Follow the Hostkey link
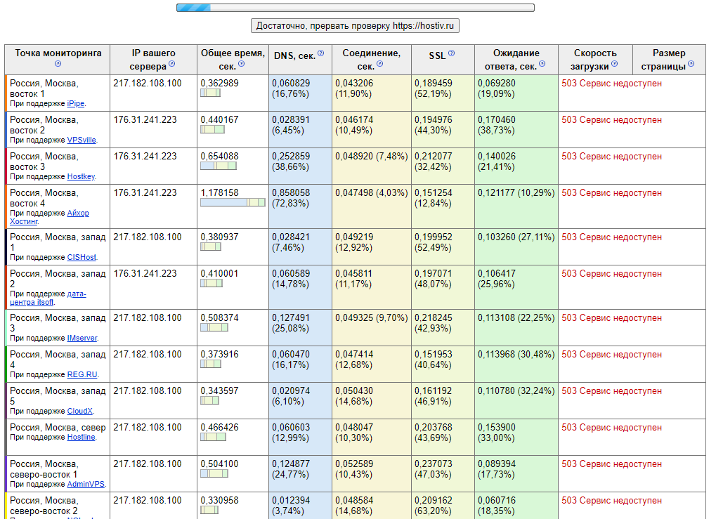Screen dimensions: 716x519 coord(81,176)
